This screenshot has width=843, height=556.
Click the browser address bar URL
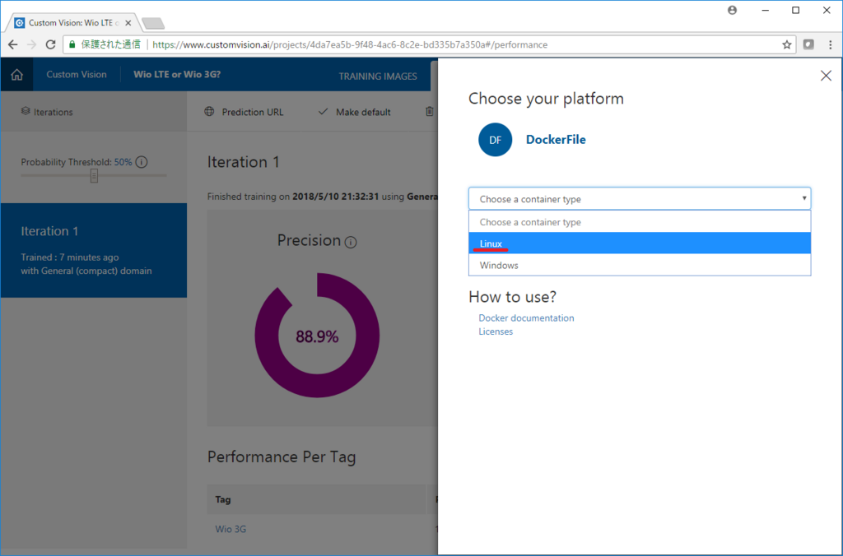pyautogui.click(x=349, y=44)
